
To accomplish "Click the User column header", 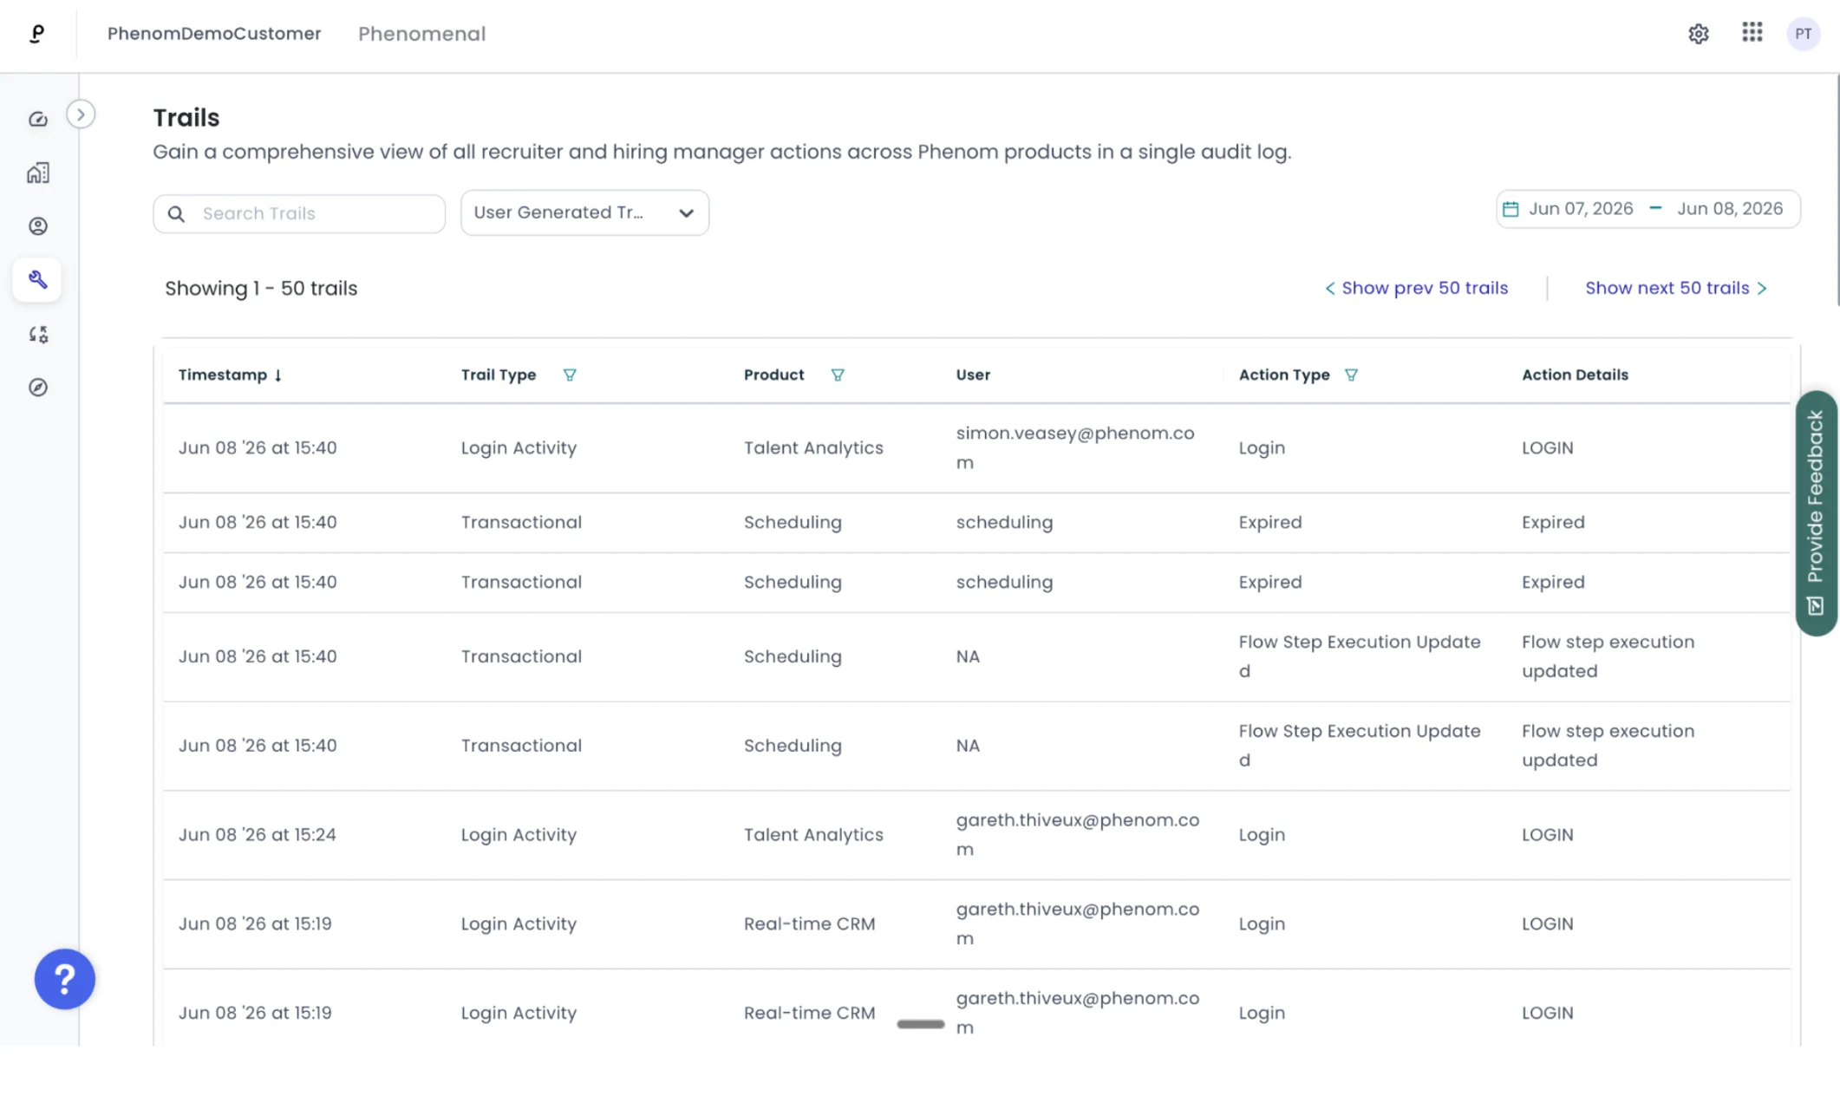I will tap(973, 375).
